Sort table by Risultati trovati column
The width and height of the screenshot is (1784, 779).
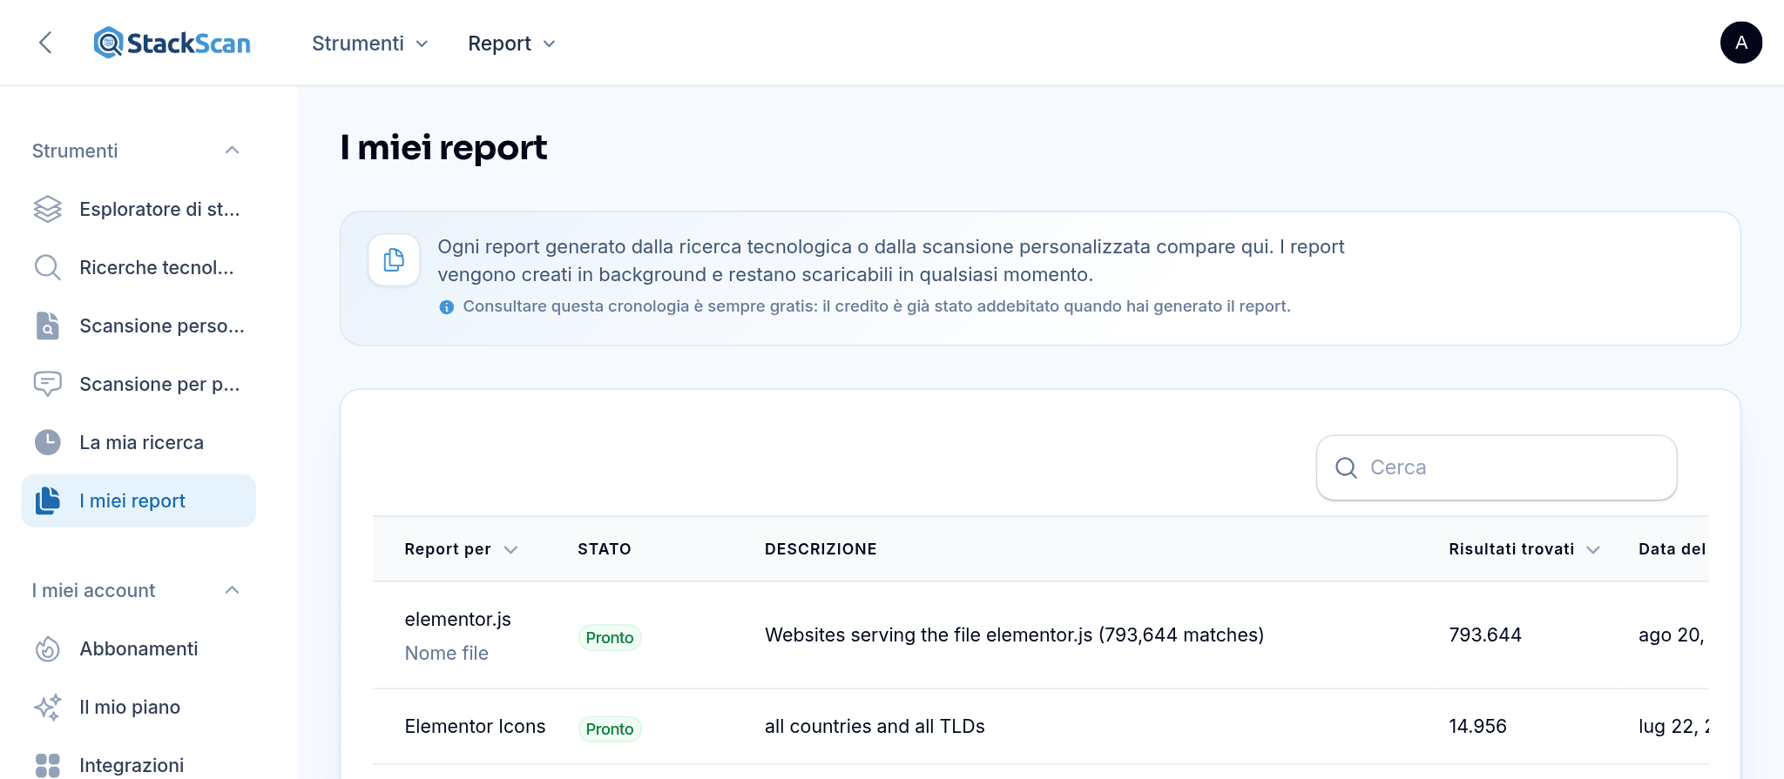click(x=1524, y=549)
